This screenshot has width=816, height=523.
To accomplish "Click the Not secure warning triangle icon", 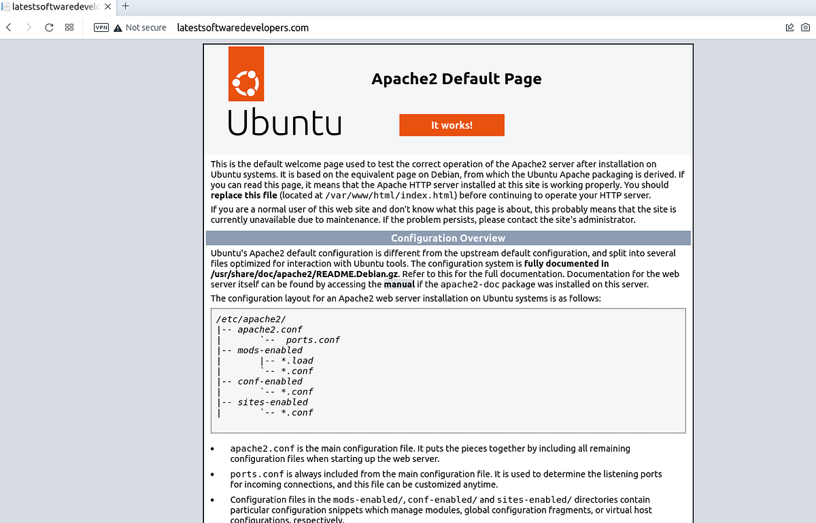I will point(117,27).
